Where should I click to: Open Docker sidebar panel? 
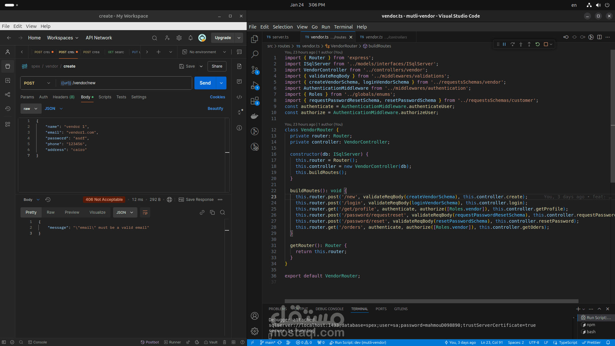tap(255, 116)
